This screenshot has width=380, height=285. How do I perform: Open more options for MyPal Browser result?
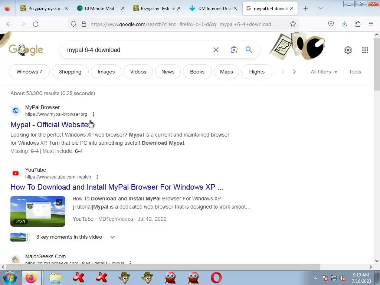click(94, 114)
